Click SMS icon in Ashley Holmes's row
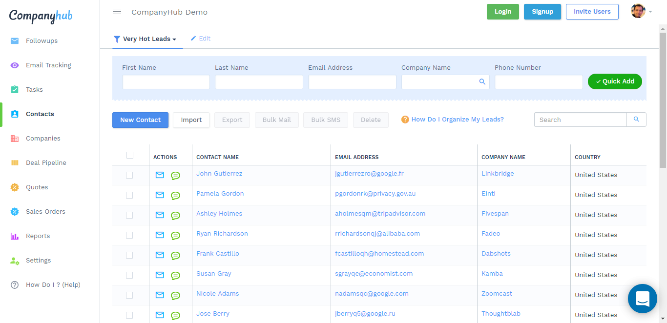667x323 pixels. point(175,216)
